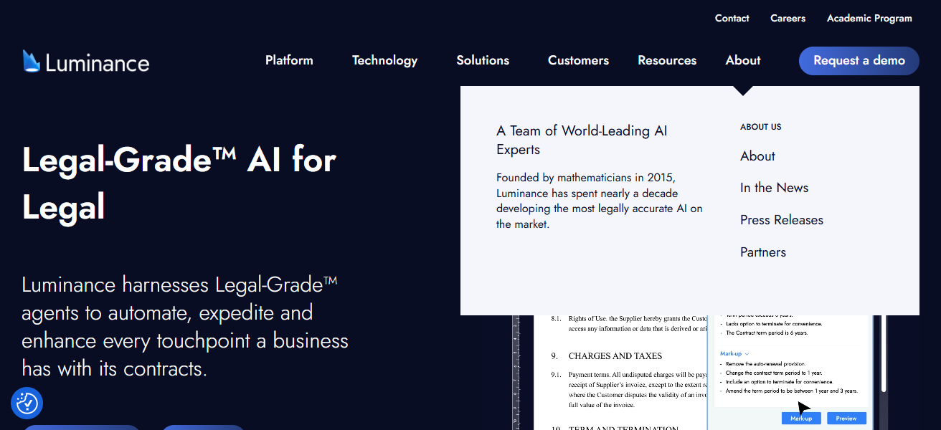Open the Careers link
This screenshot has height=430, width=941.
click(788, 19)
